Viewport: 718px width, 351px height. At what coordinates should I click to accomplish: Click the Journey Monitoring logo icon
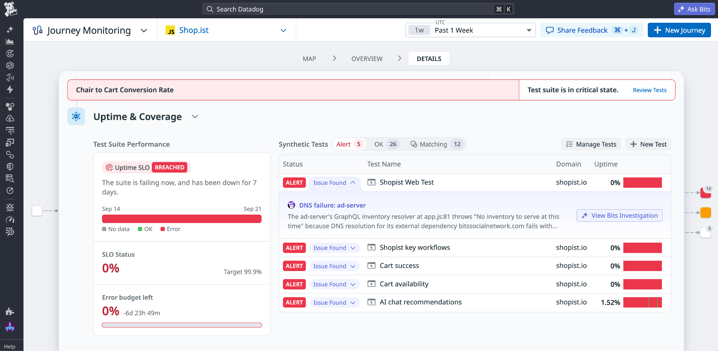[x=38, y=30]
